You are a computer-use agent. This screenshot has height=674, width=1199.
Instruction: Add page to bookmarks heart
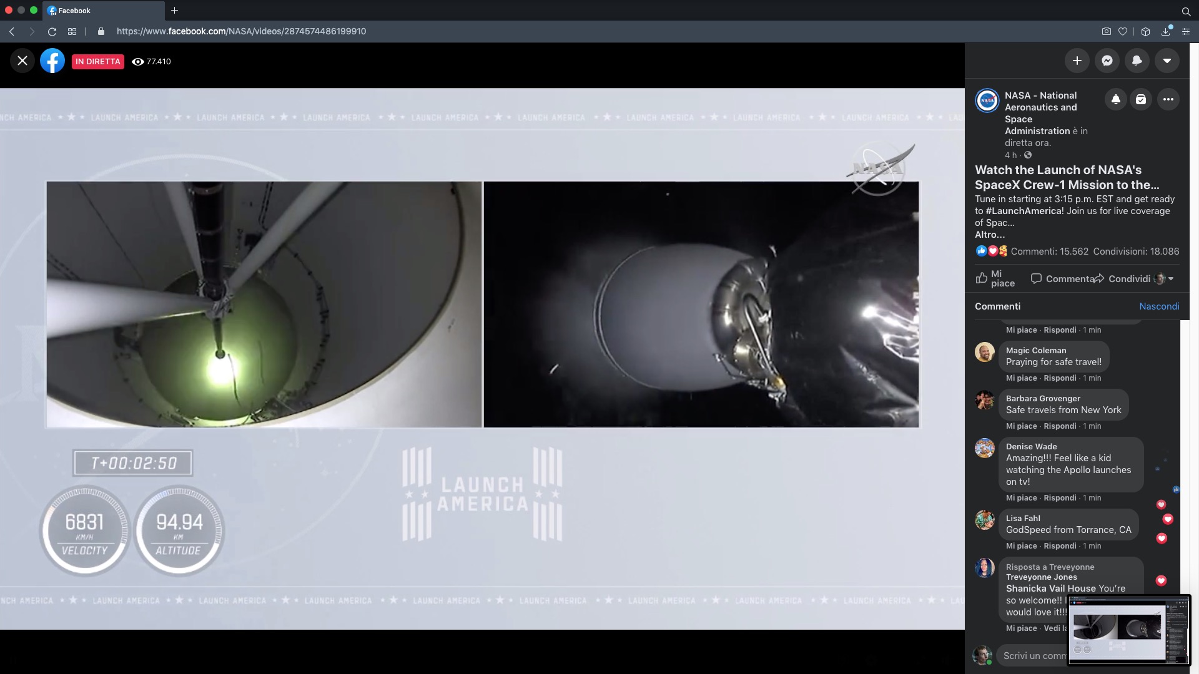coord(1123,31)
